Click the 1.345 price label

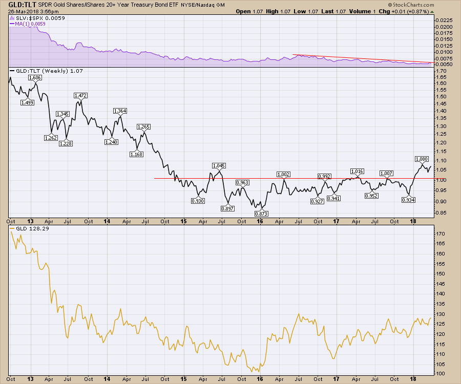point(63,114)
